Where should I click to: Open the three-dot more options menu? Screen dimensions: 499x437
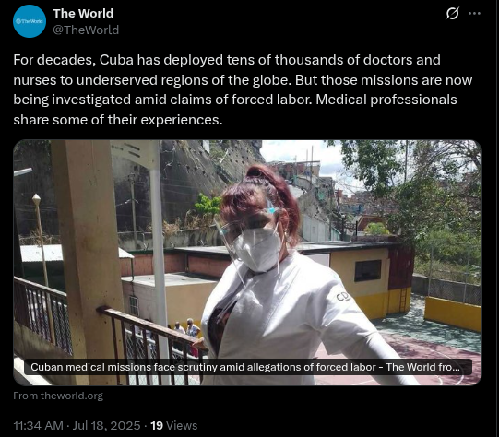[474, 13]
